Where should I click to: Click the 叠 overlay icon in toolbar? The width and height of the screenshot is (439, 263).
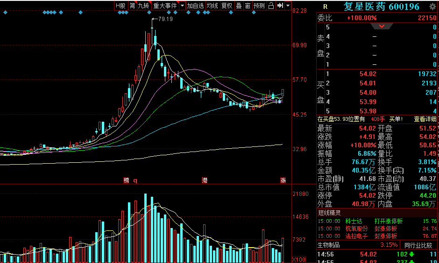[x=239, y=6]
